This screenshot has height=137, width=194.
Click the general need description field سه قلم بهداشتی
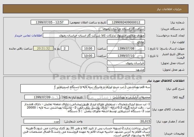click(x=86, y=88)
